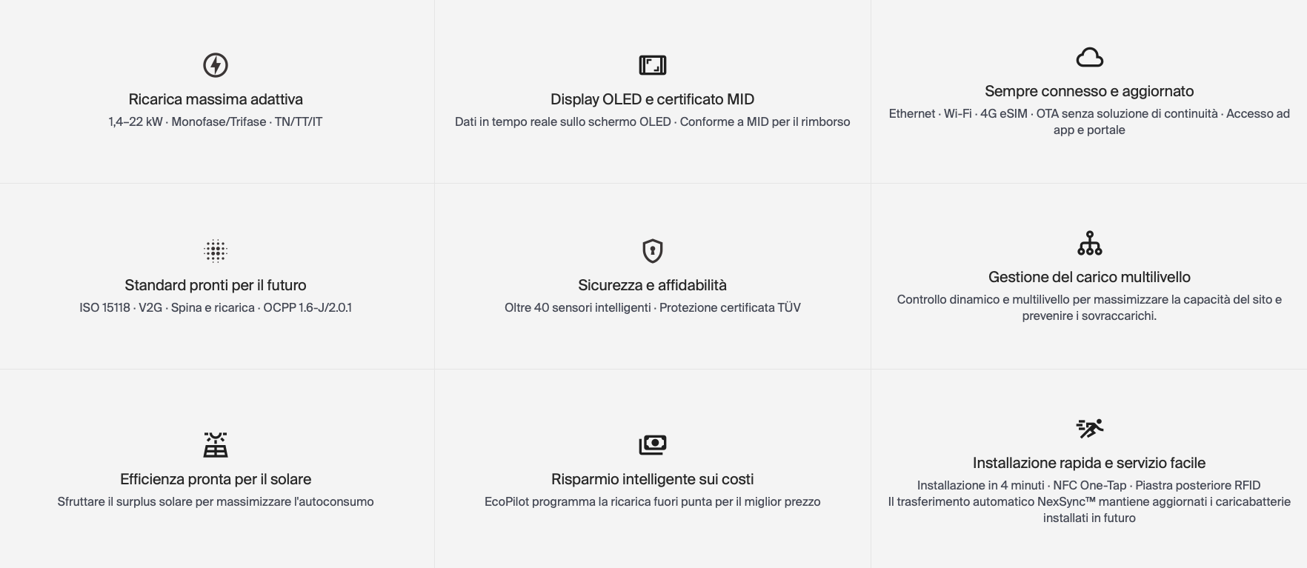
Task: Click the 1,4–22 kW Monofase/Trifase description
Action: (x=216, y=121)
